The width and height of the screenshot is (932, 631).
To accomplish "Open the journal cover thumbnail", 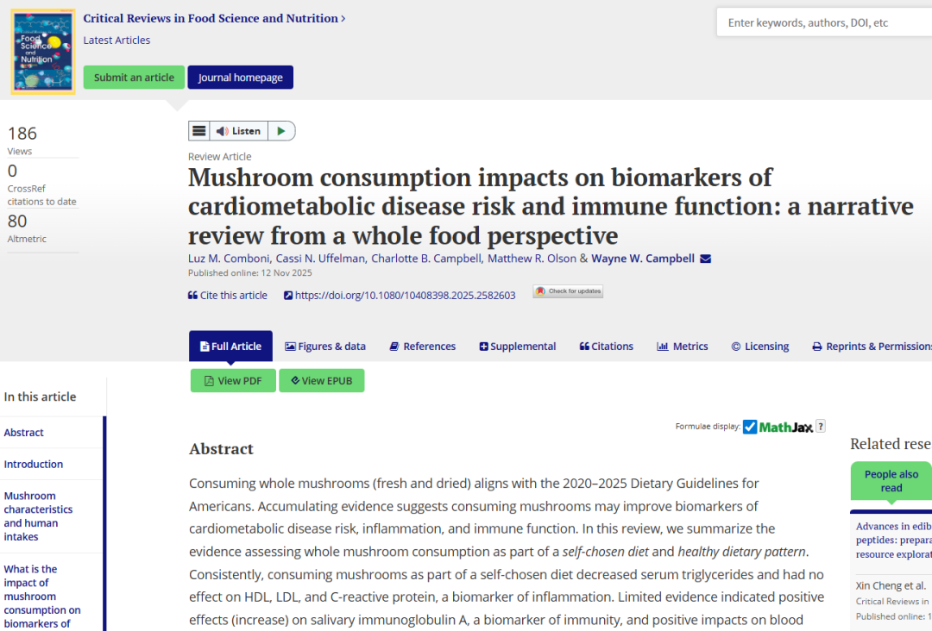I will point(43,52).
